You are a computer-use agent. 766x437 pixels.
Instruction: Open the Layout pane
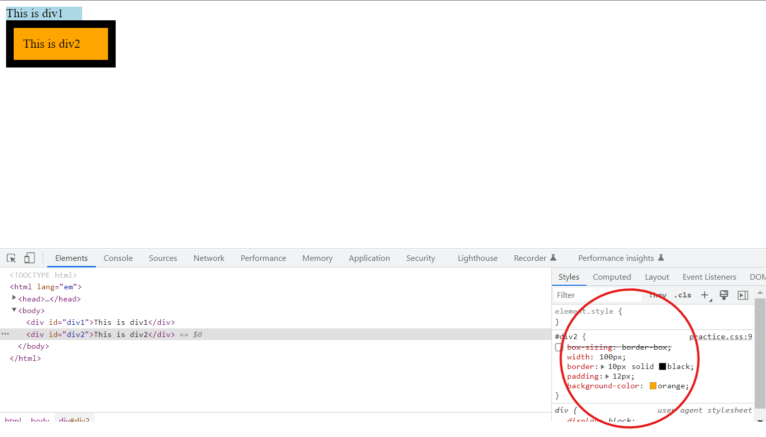tap(657, 277)
